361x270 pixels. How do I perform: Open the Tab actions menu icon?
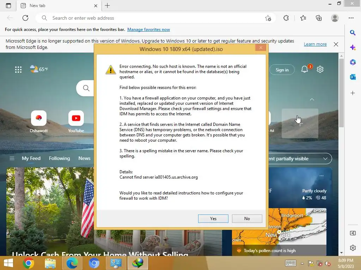point(8,6)
